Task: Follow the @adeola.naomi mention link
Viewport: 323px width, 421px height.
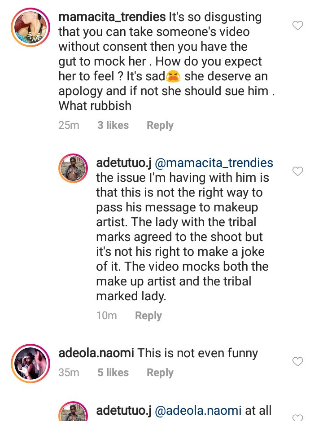Action: (198, 411)
